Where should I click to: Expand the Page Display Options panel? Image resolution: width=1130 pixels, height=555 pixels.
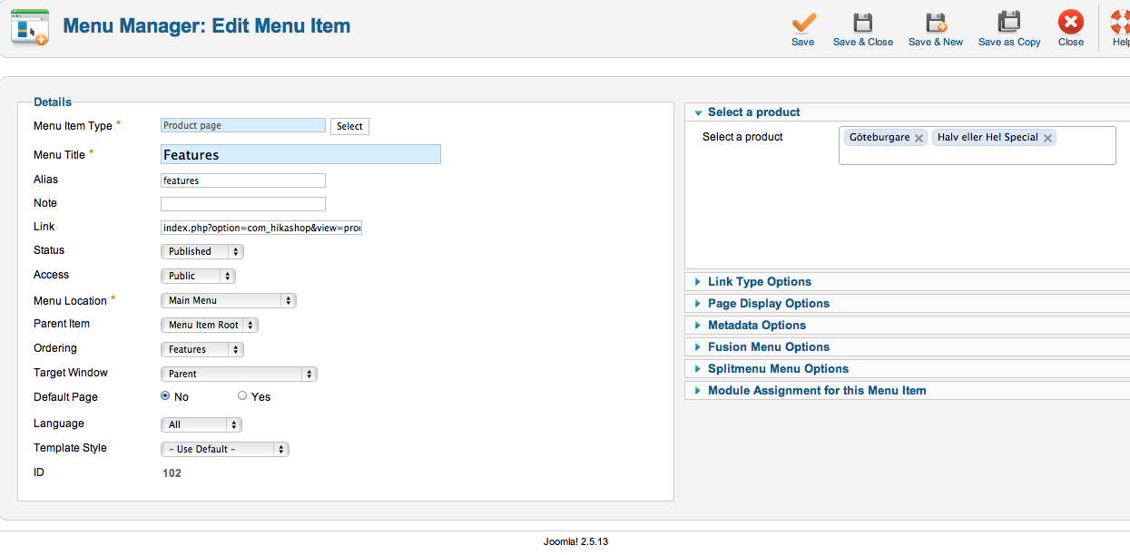[769, 304]
